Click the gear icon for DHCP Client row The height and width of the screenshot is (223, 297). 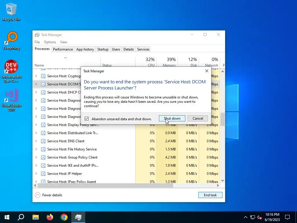tap(43, 92)
